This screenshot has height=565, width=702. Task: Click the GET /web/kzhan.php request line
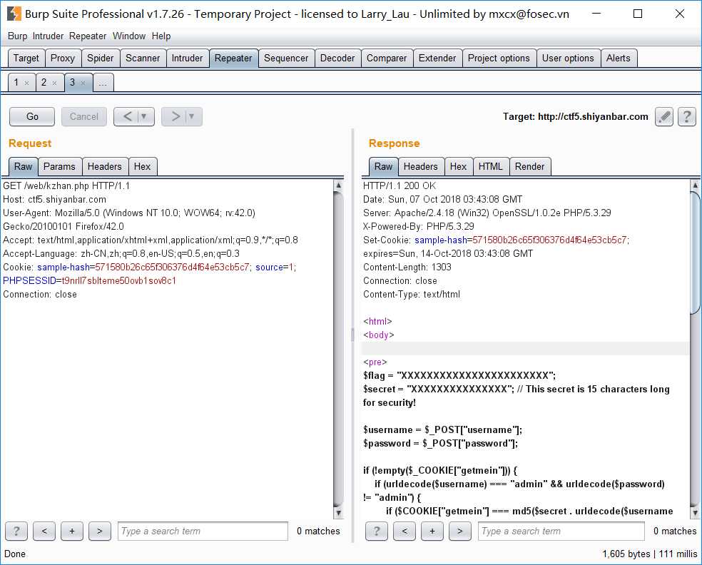[66, 185]
